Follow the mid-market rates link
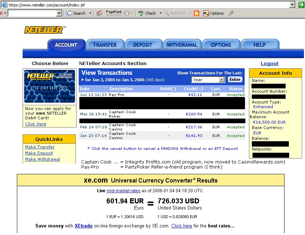Screen dimensions: 305x235 click(x=124, y=191)
